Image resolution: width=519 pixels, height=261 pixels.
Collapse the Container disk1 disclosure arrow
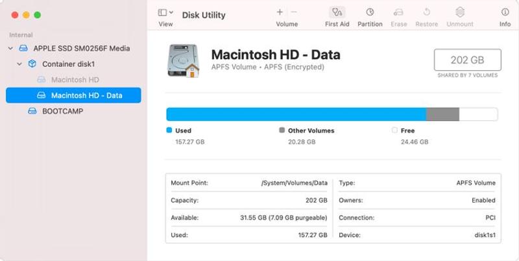pyautogui.click(x=19, y=64)
